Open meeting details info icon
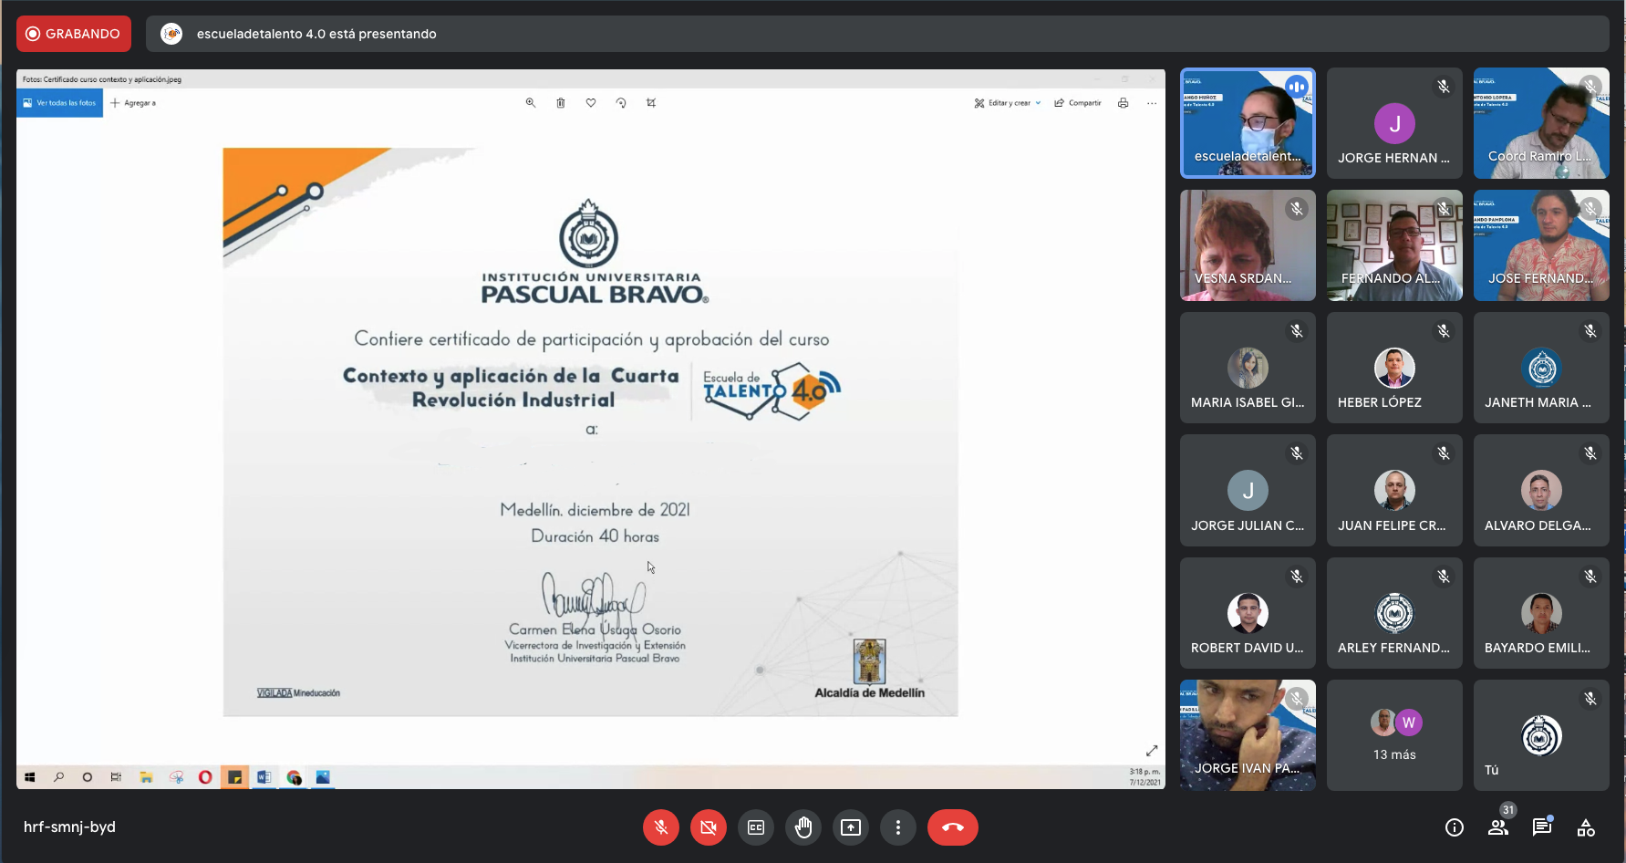Screen dimensions: 1626x863 (1455, 827)
